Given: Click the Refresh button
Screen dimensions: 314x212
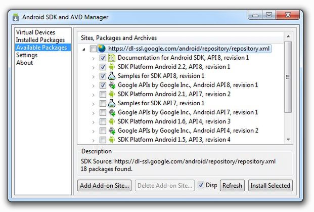Looking at the screenshot, I should 232,186.
